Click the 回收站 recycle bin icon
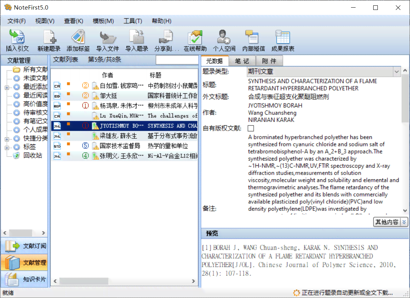The image size is (410, 298). (16, 155)
